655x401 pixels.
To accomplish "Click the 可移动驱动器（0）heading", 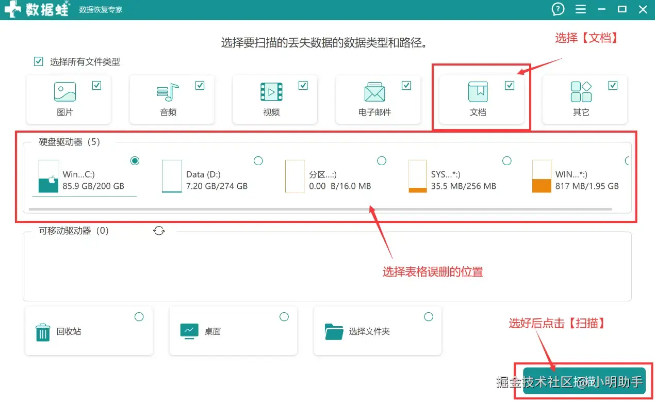I will [74, 231].
